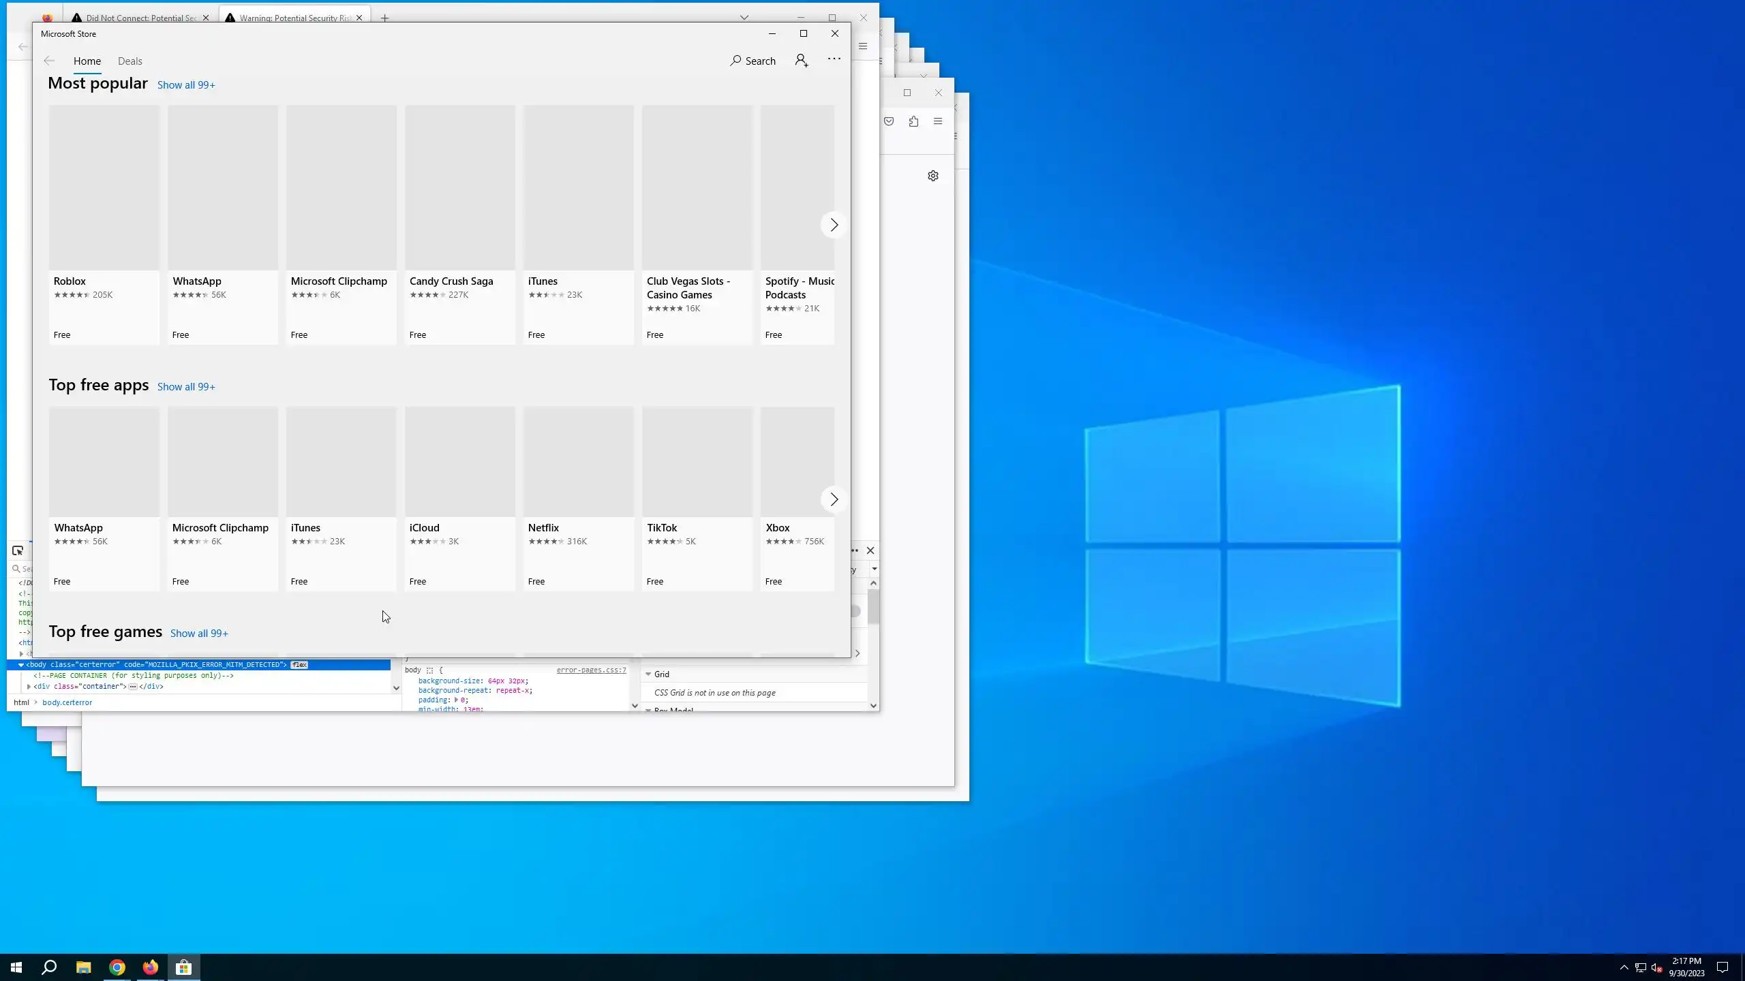Open the Store three-dots more menu
1745x981 pixels.
click(x=834, y=59)
